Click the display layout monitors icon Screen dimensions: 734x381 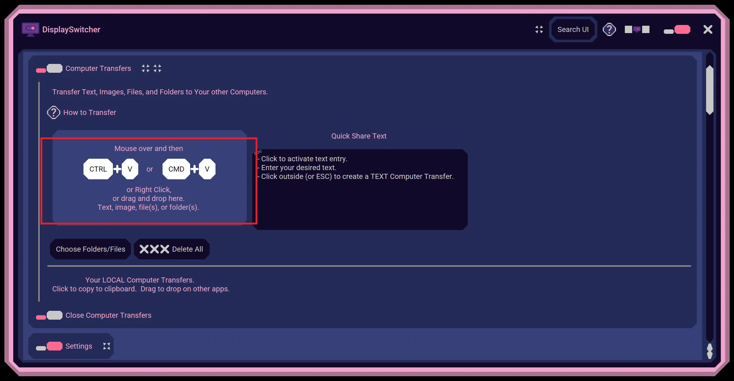point(637,29)
